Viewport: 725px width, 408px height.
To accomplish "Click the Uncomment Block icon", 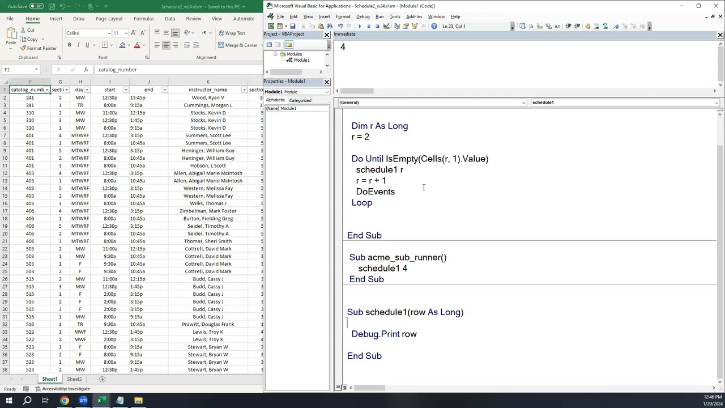I will pos(605,26).
